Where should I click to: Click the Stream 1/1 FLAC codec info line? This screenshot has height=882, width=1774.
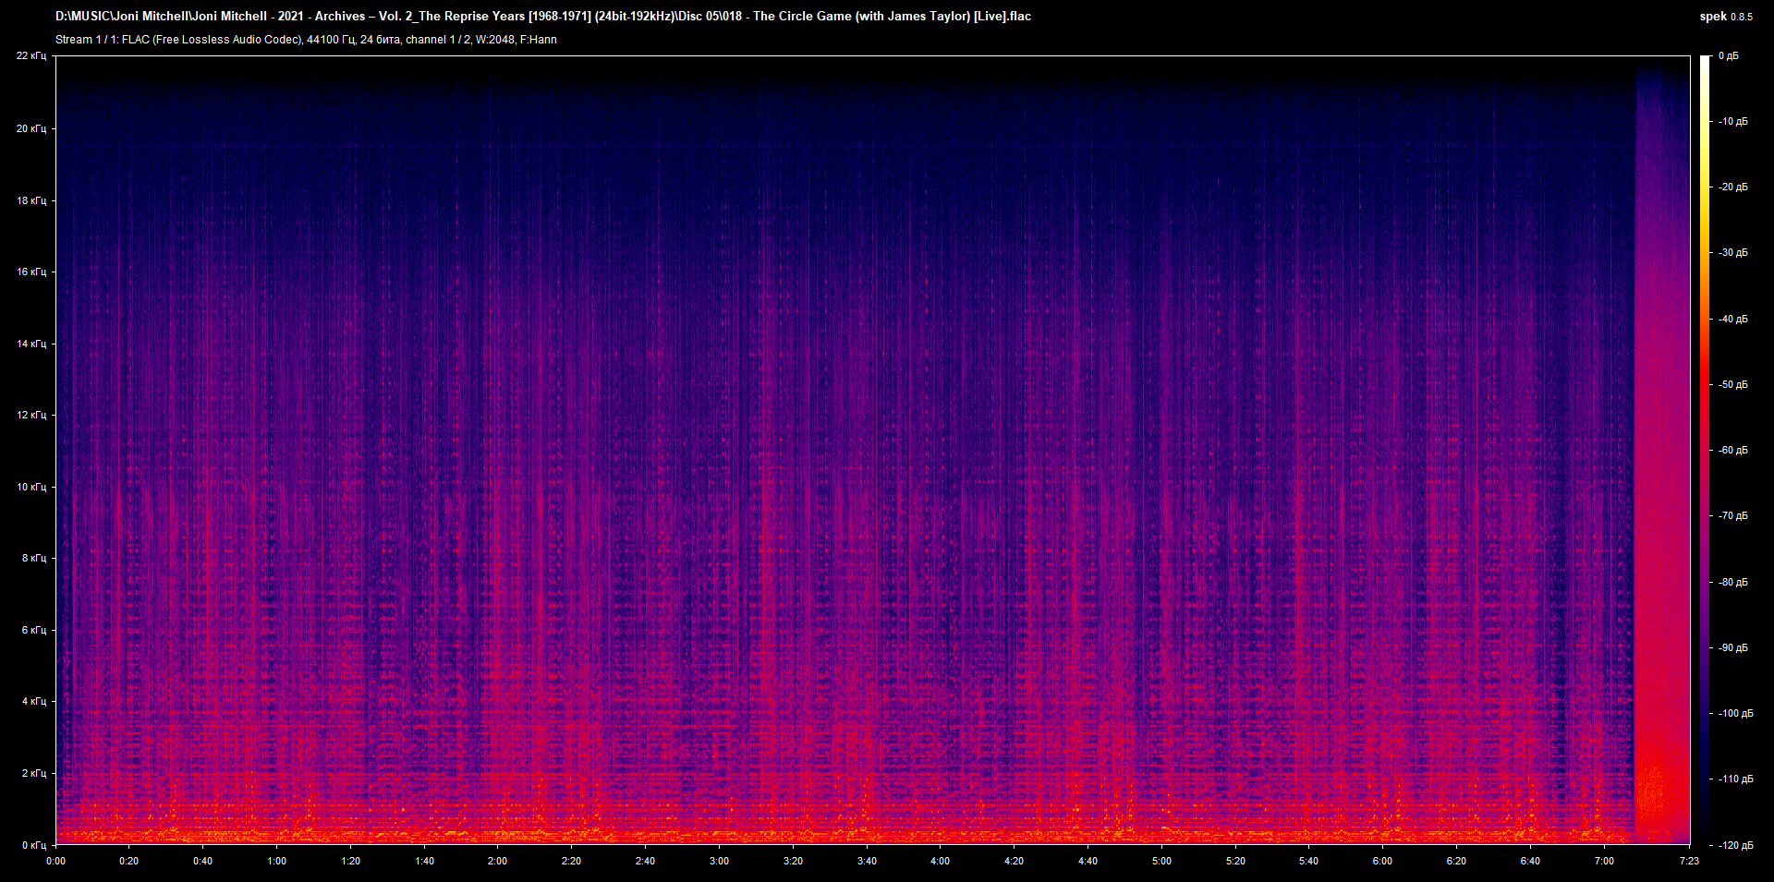pyautogui.click(x=306, y=40)
